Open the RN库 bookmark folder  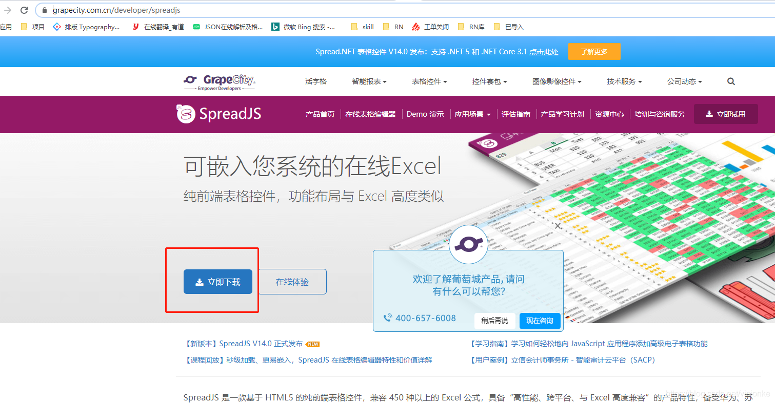[471, 27]
